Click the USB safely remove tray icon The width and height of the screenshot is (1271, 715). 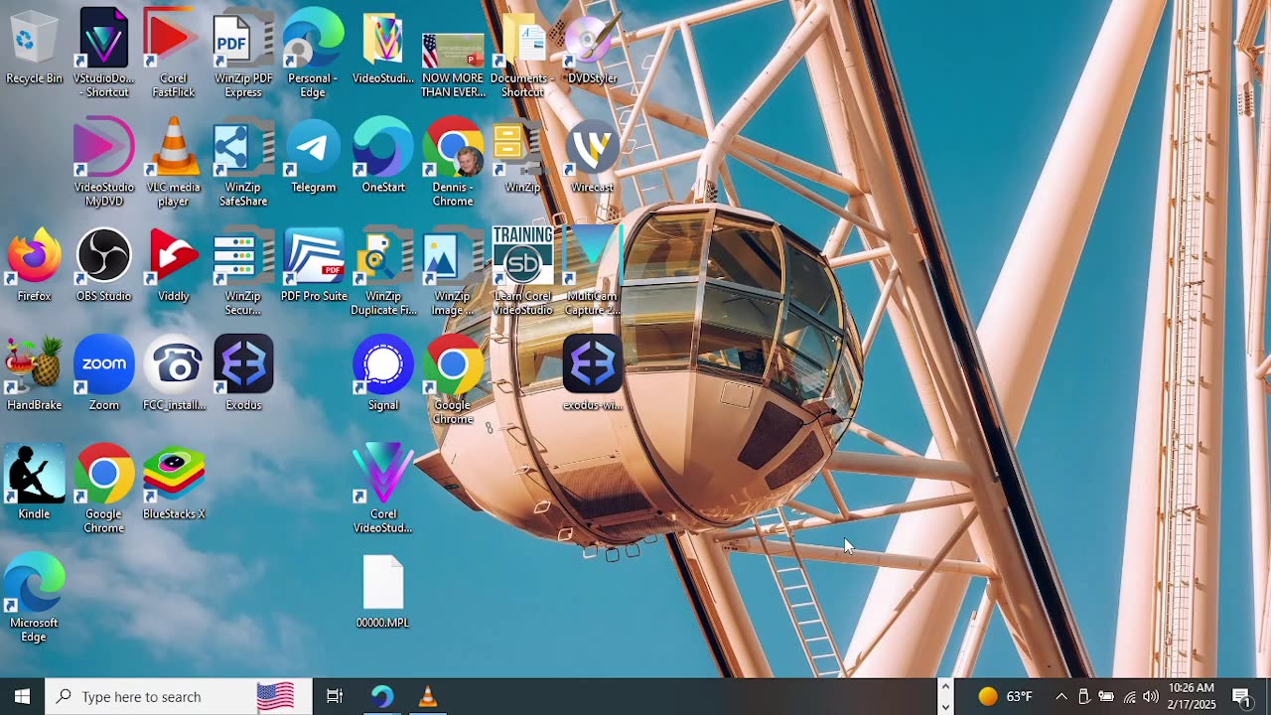tap(1083, 696)
